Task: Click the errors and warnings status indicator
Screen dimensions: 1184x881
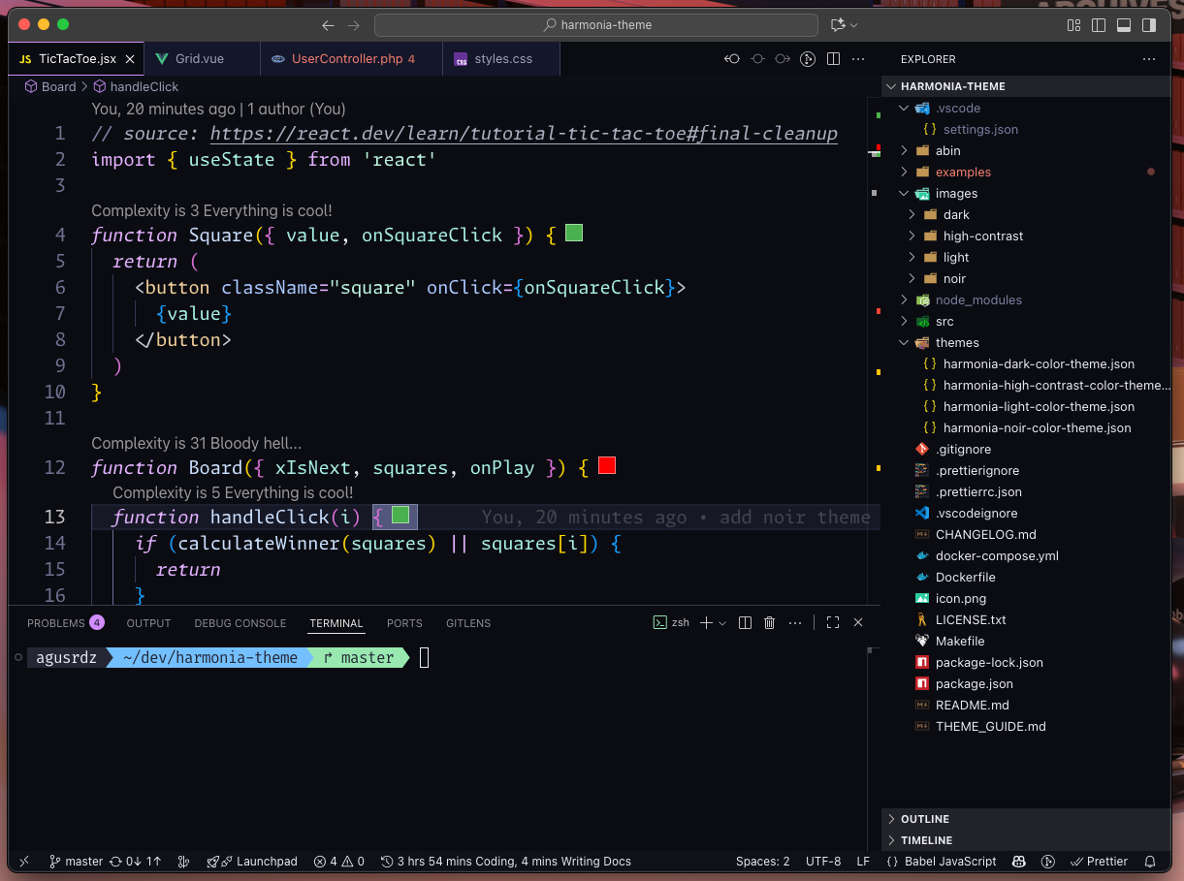Action: point(339,861)
